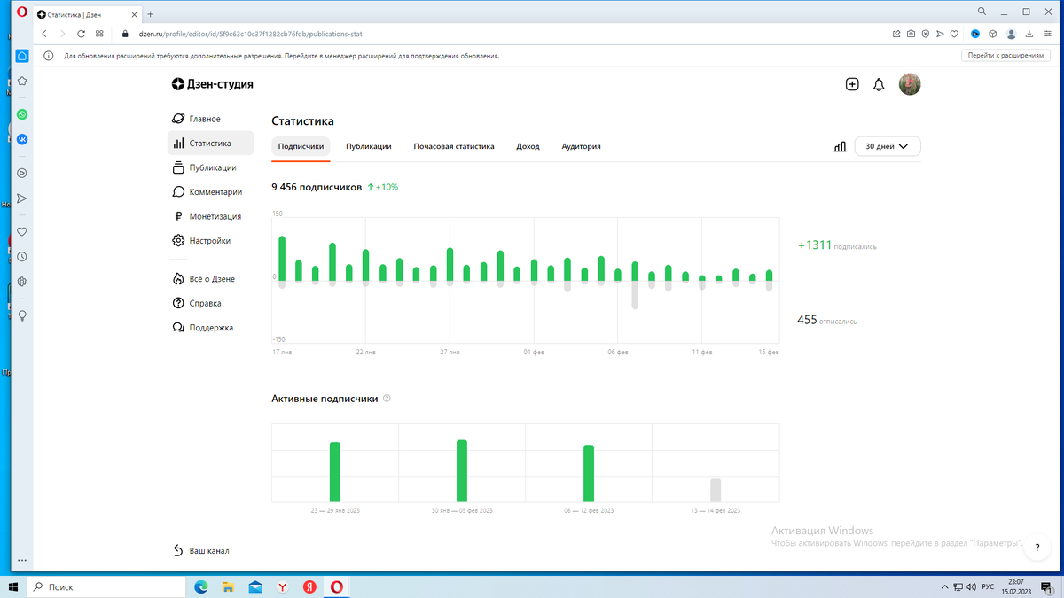Open volume control in system tray

(x=972, y=587)
